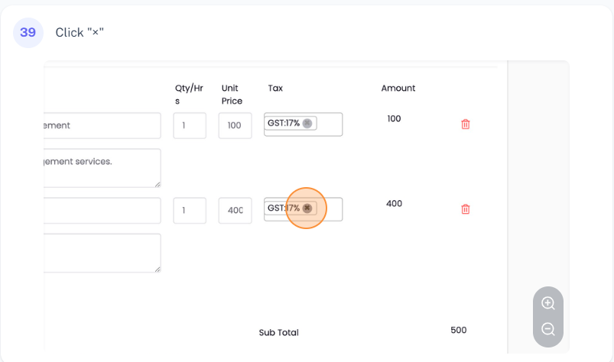The height and width of the screenshot is (362, 614).
Task: Click the item name field ending in 'ement'
Action: coord(102,125)
